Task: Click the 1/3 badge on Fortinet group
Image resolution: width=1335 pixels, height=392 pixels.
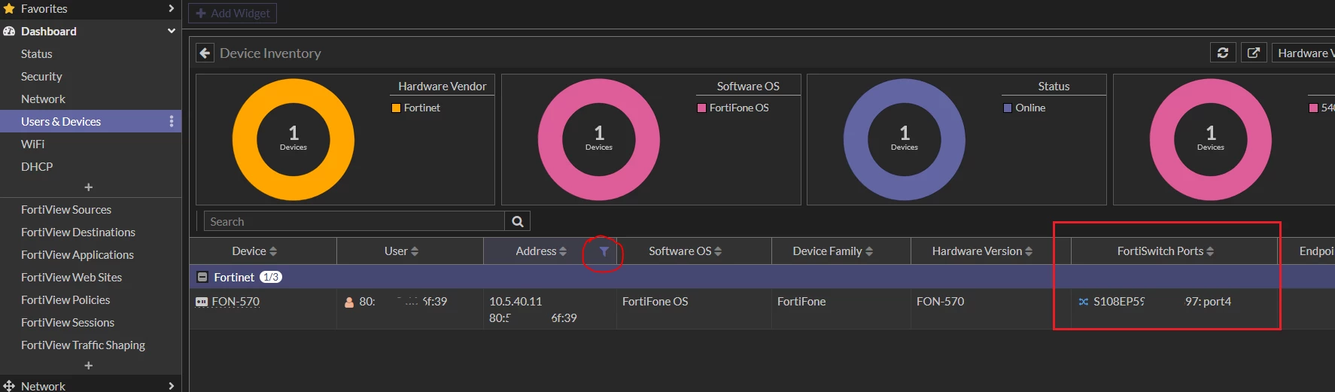Action: pyautogui.click(x=271, y=277)
